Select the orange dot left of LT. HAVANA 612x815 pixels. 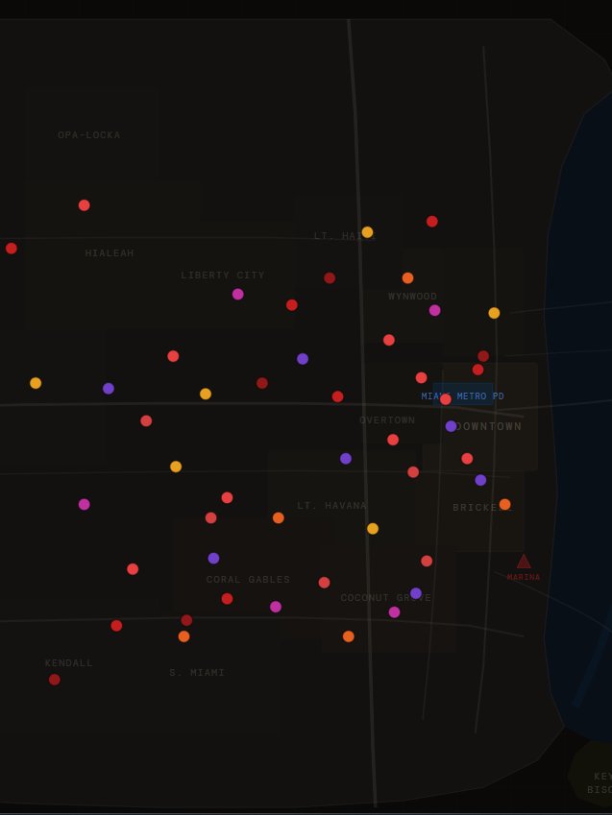[279, 517]
